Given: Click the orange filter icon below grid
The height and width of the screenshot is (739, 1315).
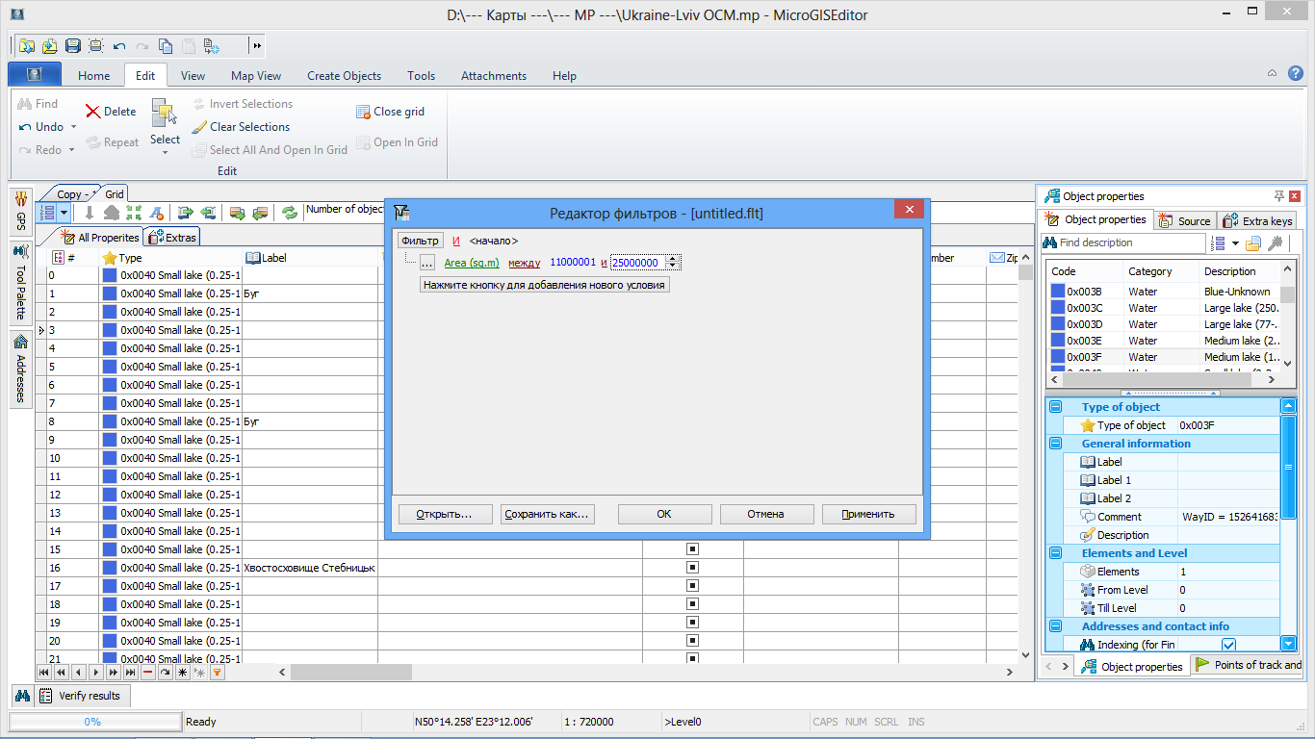Looking at the screenshot, I should pyautogui.click(x=218, y=673).
